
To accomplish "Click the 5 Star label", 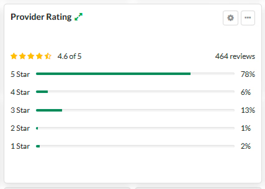I will click(20, 74).
